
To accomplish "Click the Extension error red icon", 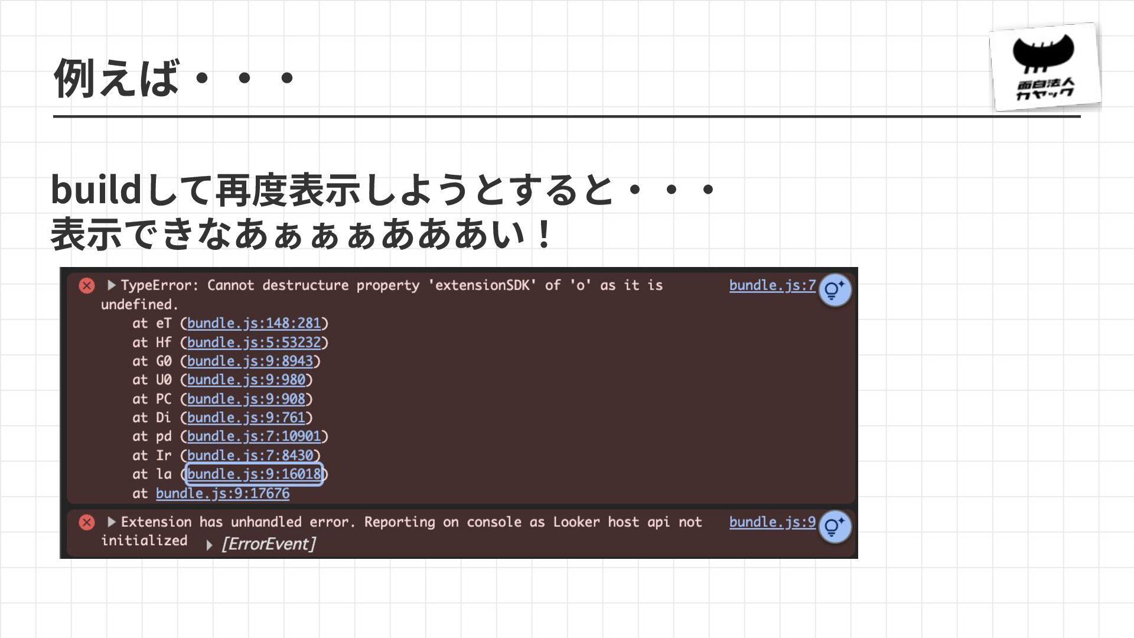I will point(87,522).
